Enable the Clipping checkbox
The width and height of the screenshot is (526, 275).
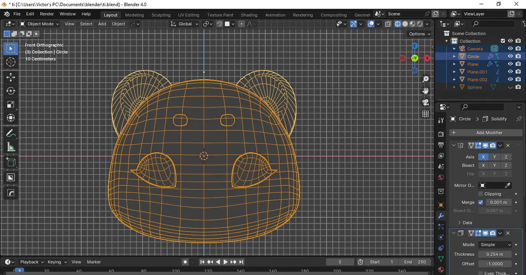tap(481, 194)
